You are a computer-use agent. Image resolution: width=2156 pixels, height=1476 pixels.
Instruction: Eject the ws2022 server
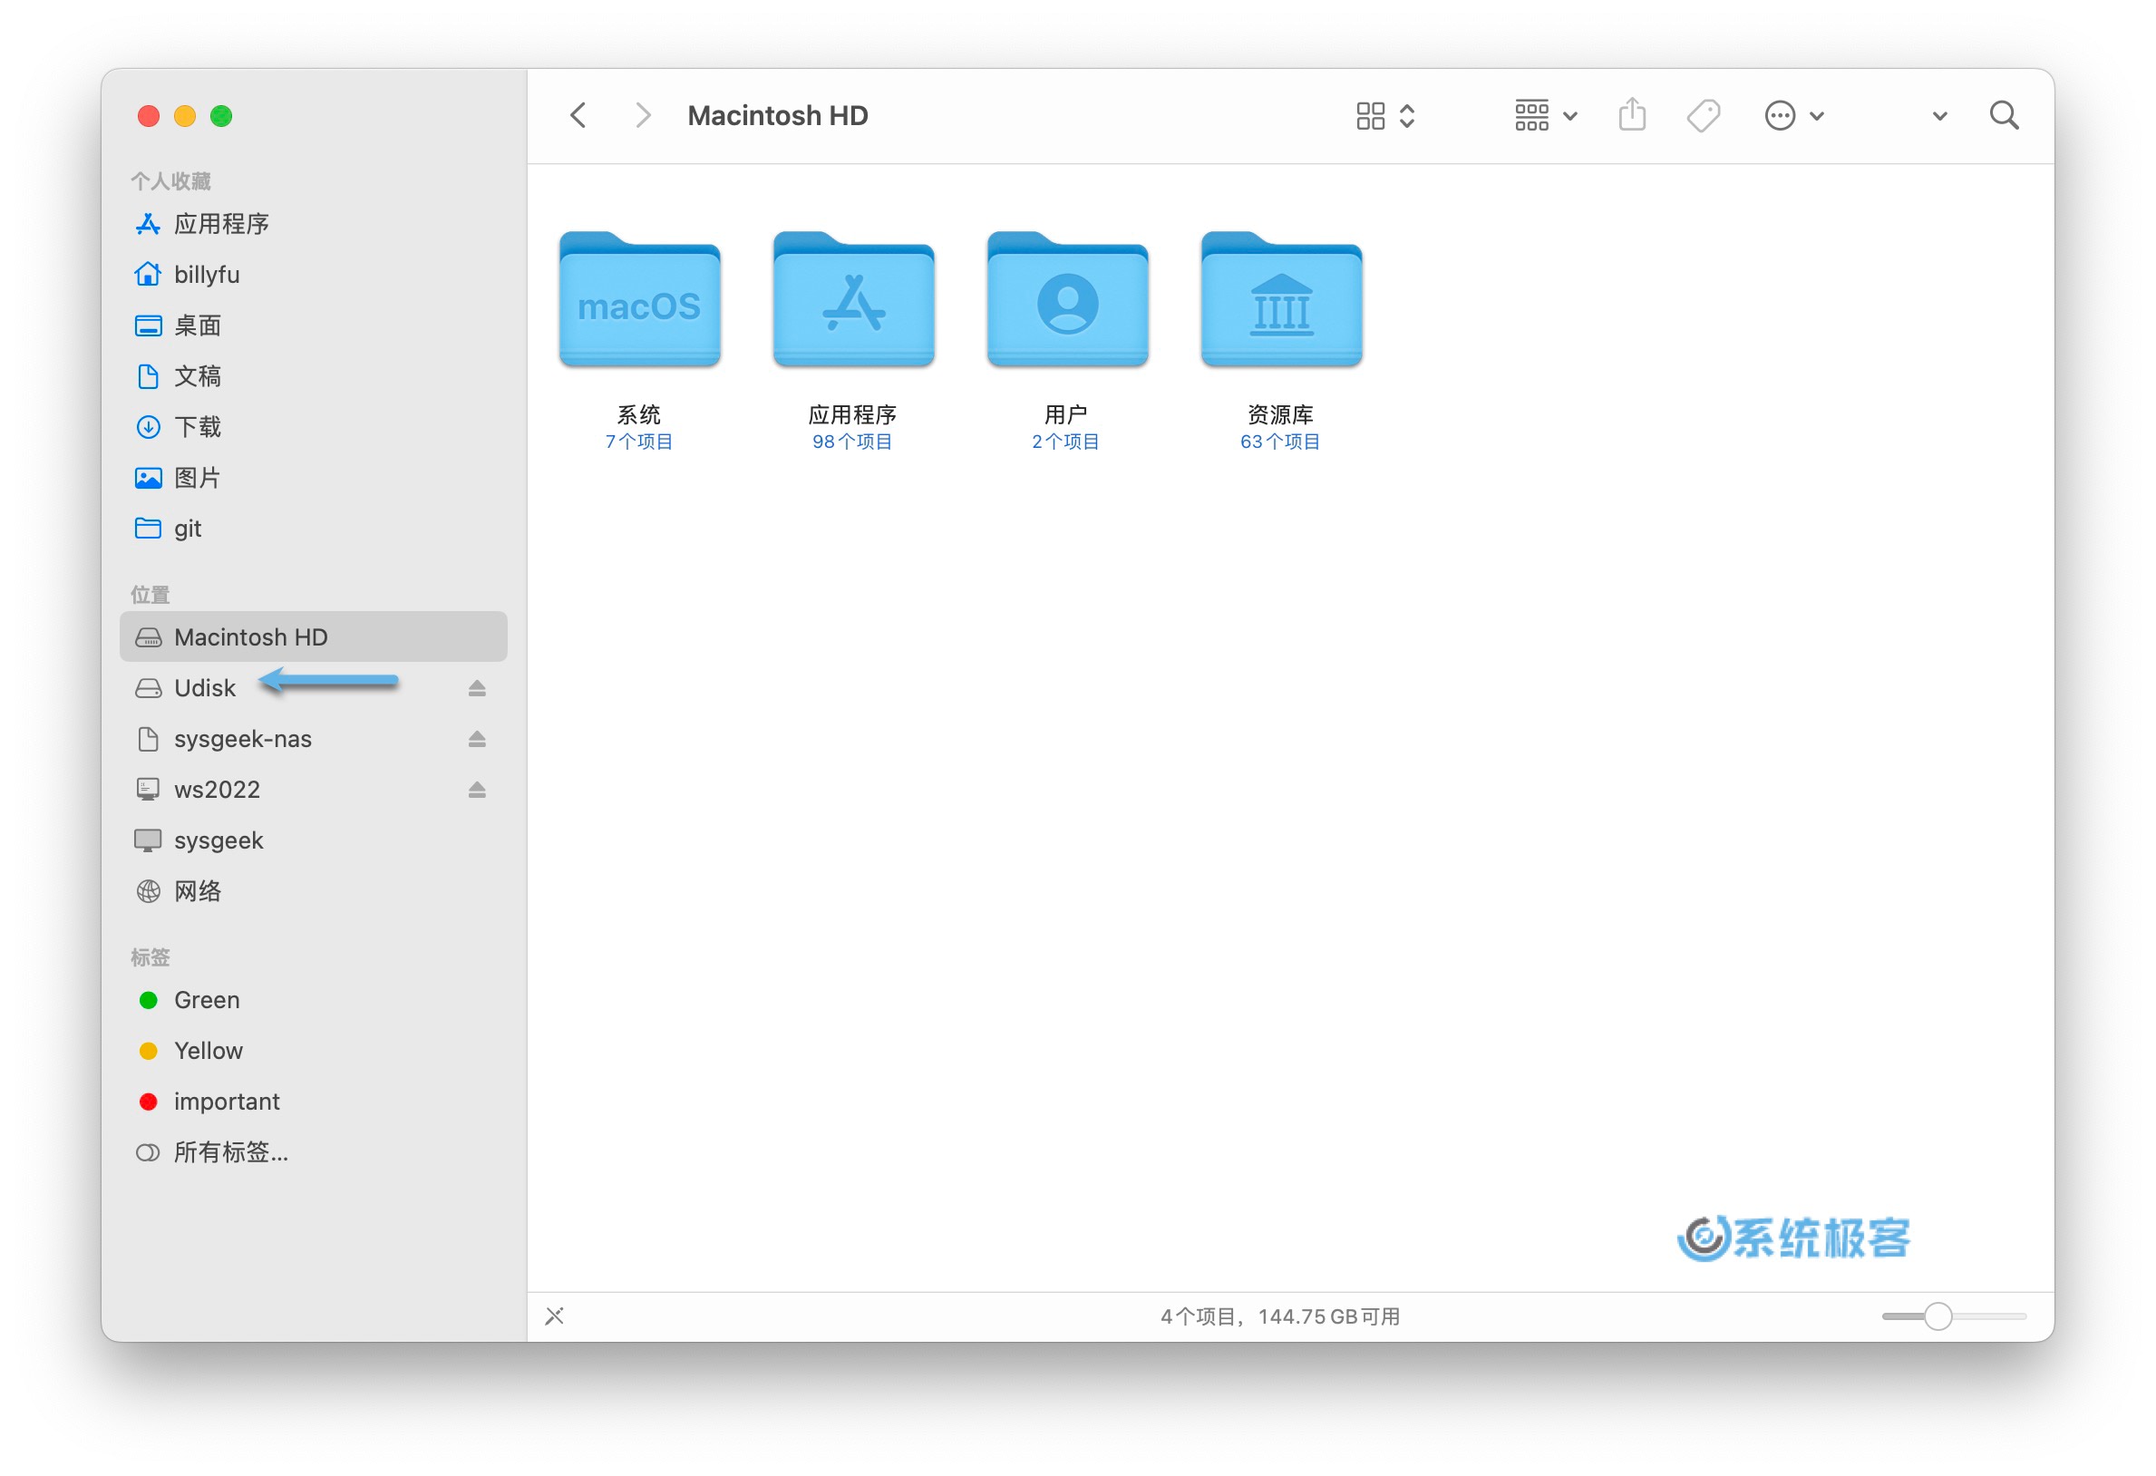click(x=477, y=790)
